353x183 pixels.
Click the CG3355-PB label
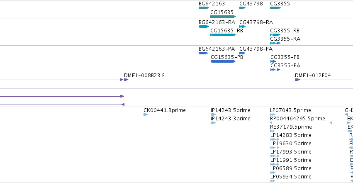pyautogui.click(x=285, y=57)
